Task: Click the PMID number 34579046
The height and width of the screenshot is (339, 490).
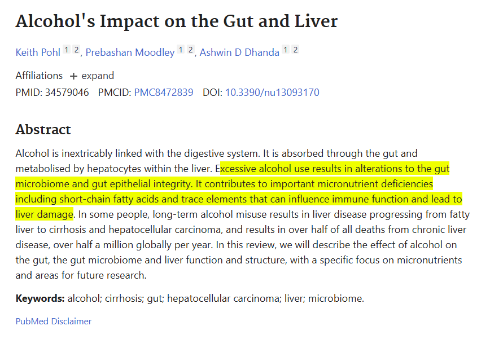Action: click(x=66, y=93)
